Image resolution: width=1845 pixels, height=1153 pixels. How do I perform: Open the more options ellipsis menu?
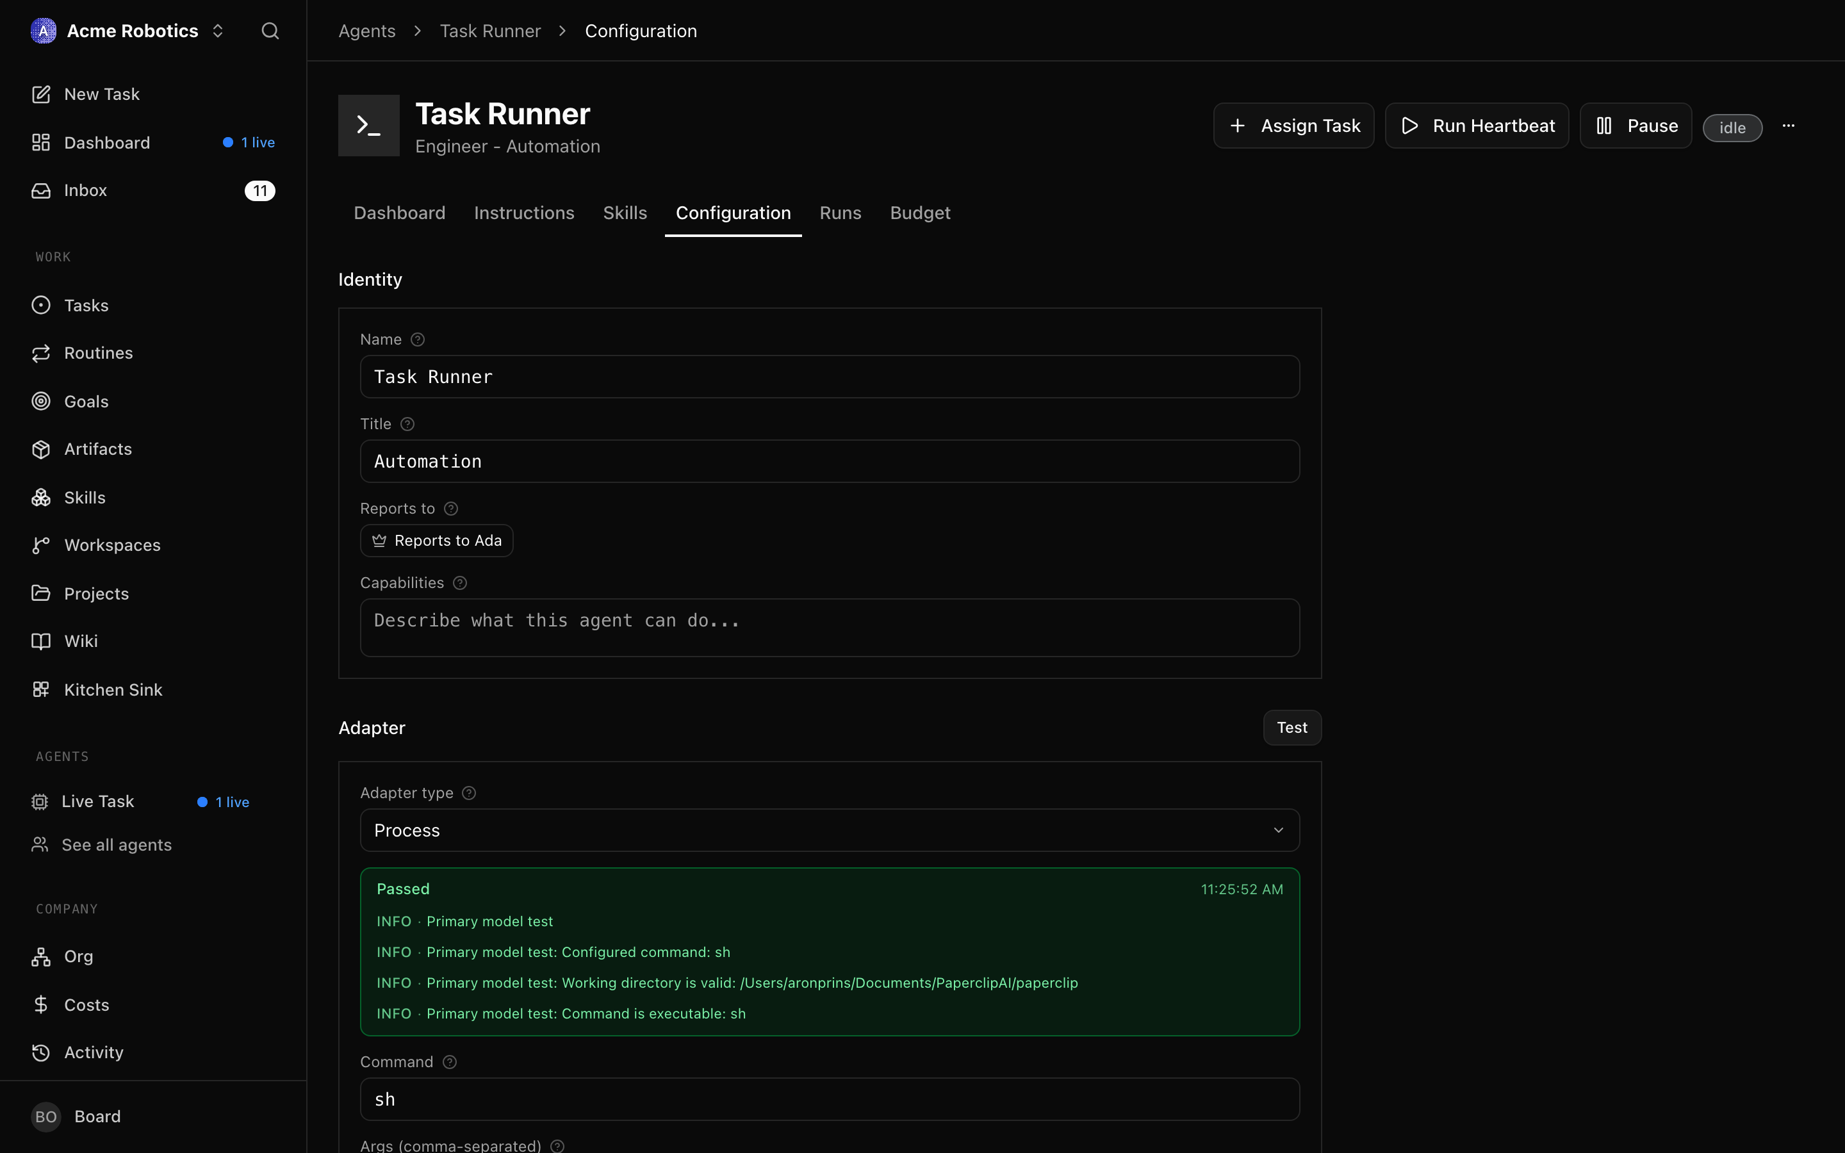pyautogui.click(x=1789, y=126)
